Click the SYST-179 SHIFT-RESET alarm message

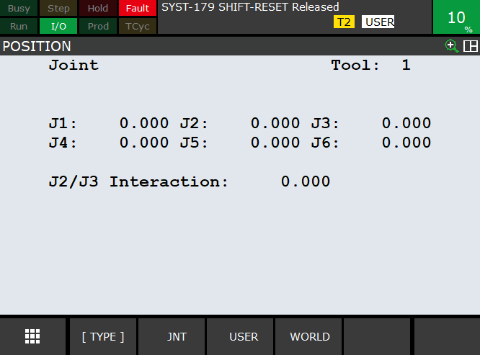coord(250,7)
